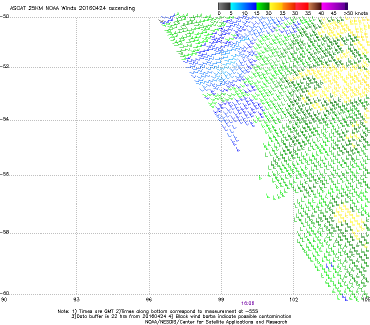Click the longitude label '102'

(293, 299)
